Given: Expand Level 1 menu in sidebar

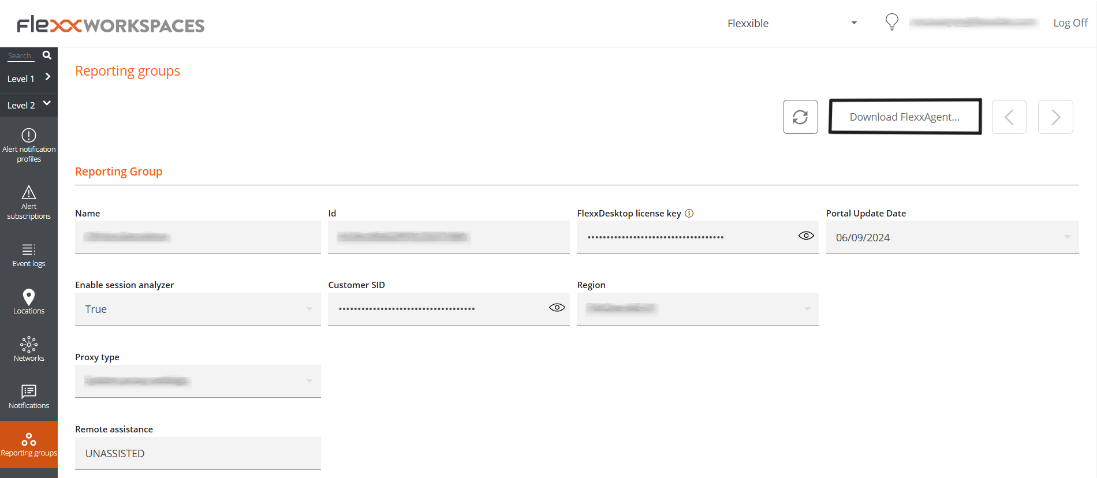Looking at the screenshot, I should click(29, 79).
